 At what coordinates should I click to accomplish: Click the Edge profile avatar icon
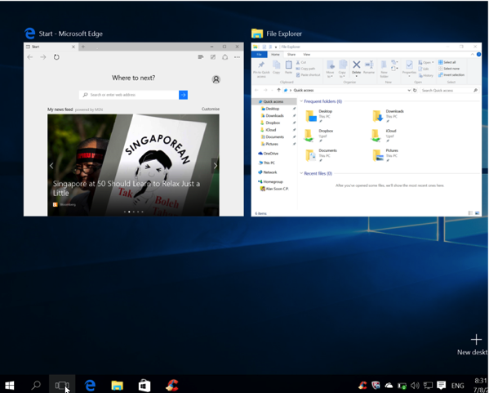click(216, 79)
